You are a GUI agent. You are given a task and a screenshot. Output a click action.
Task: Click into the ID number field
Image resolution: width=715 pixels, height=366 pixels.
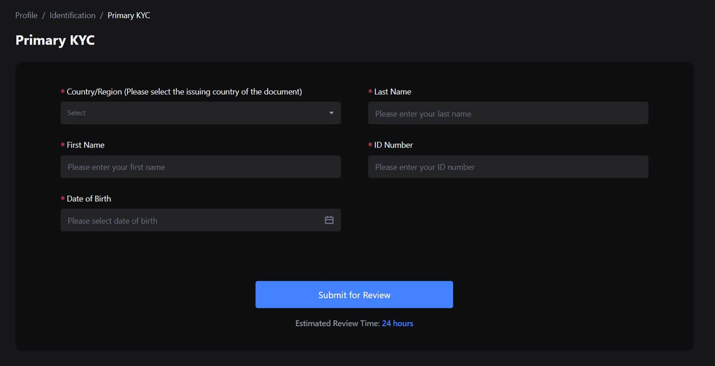click(x=508, y=167)
